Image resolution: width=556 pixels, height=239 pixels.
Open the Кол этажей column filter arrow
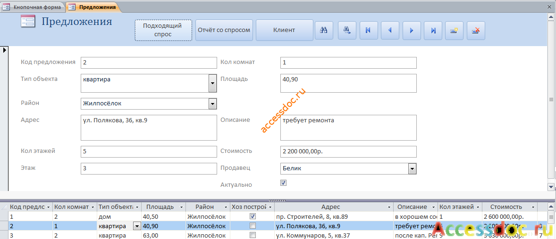[x=478, y=207]
